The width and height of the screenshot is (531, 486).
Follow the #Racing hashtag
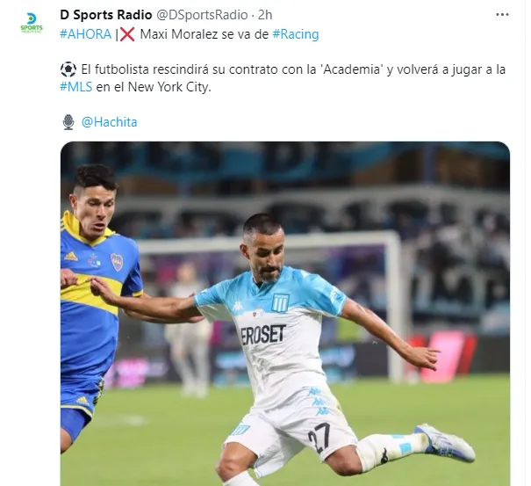coord(296,34)
